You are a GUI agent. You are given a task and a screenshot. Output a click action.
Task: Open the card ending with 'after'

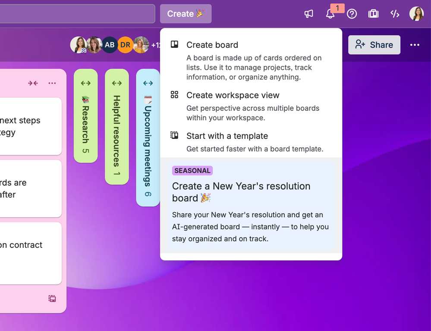coord(31,188)
